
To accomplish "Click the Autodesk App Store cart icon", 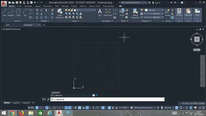I will point(172,3).
